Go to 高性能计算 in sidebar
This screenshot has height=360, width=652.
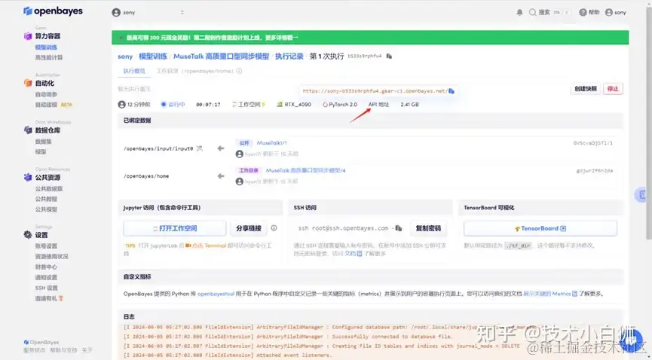tap(49, 58)
